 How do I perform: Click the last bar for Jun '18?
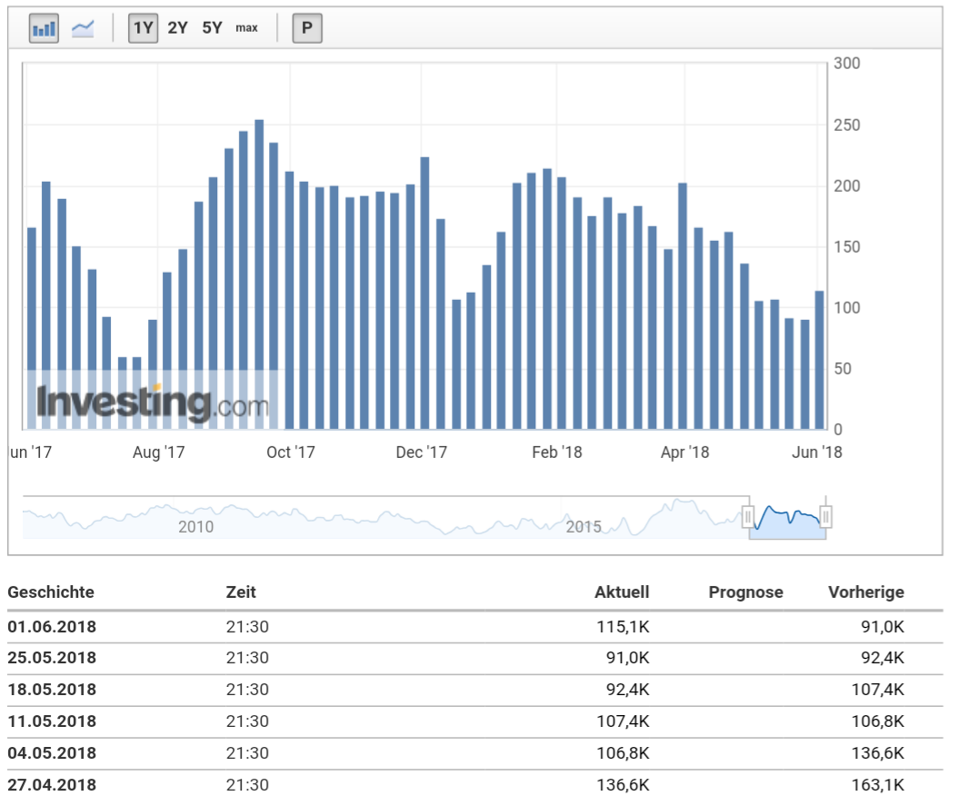click(x=820, y=360)
